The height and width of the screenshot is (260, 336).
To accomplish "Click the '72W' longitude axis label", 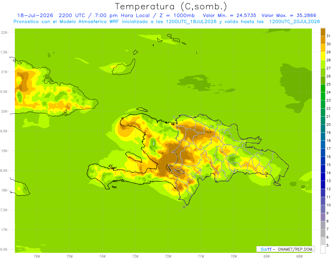I will pos(168,256).
